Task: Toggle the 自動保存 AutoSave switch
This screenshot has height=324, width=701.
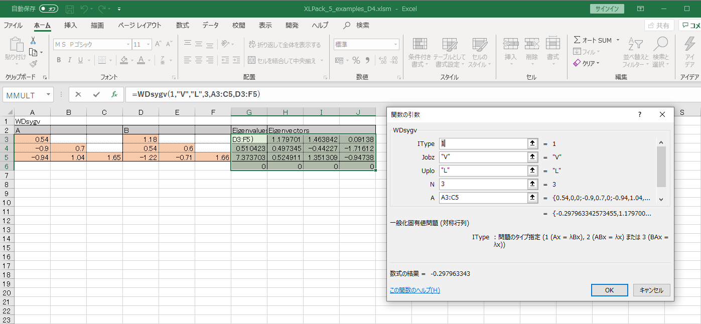Action: [49, 9]
